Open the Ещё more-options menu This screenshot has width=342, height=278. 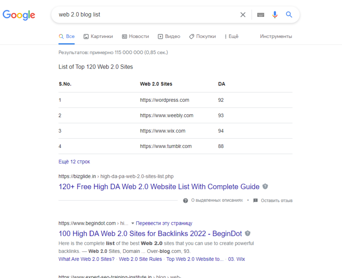(231, 36)
